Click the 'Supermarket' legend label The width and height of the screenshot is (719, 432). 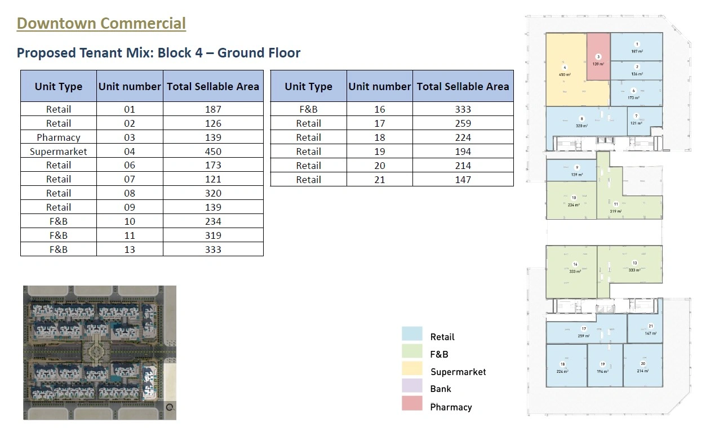click(458, 372)
